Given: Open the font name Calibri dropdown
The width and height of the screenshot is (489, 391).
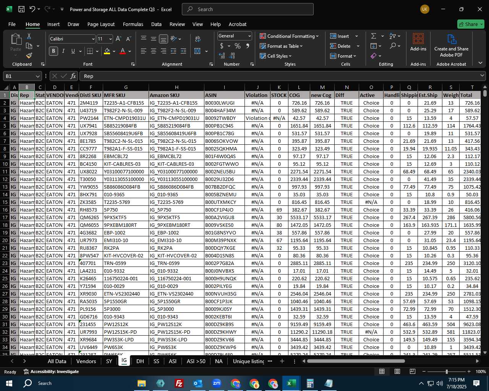Looking at the screenshot, I should [93, 39].
